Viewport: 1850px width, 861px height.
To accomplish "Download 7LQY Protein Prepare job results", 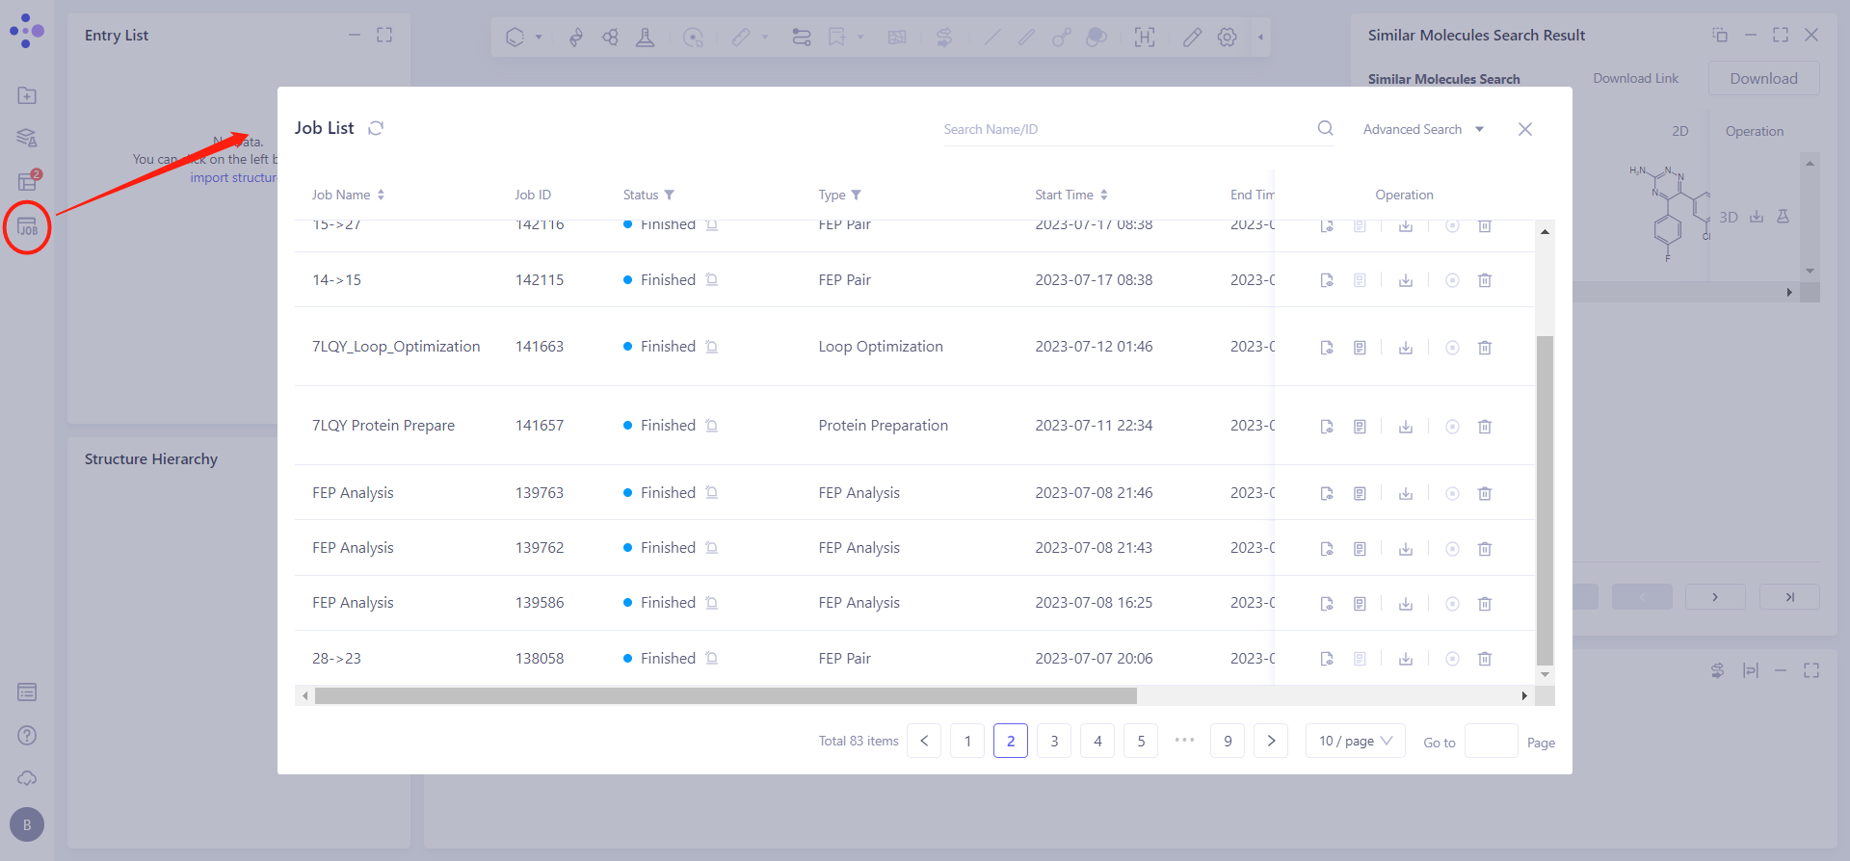I will (x=1406, y=427).
